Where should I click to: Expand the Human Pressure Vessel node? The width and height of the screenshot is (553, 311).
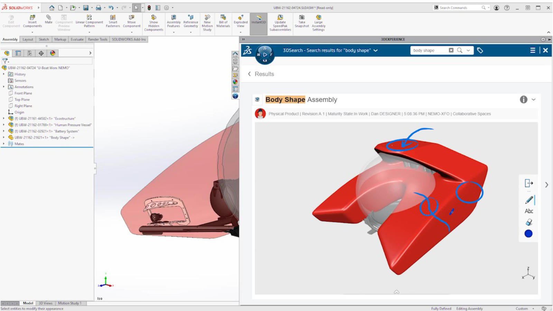coord(4,125)
